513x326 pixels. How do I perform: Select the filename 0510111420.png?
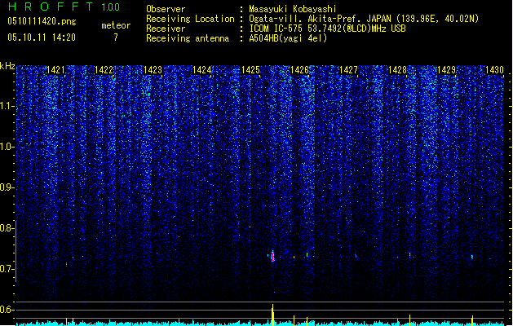pyautogui.click(x=42, y=22)
